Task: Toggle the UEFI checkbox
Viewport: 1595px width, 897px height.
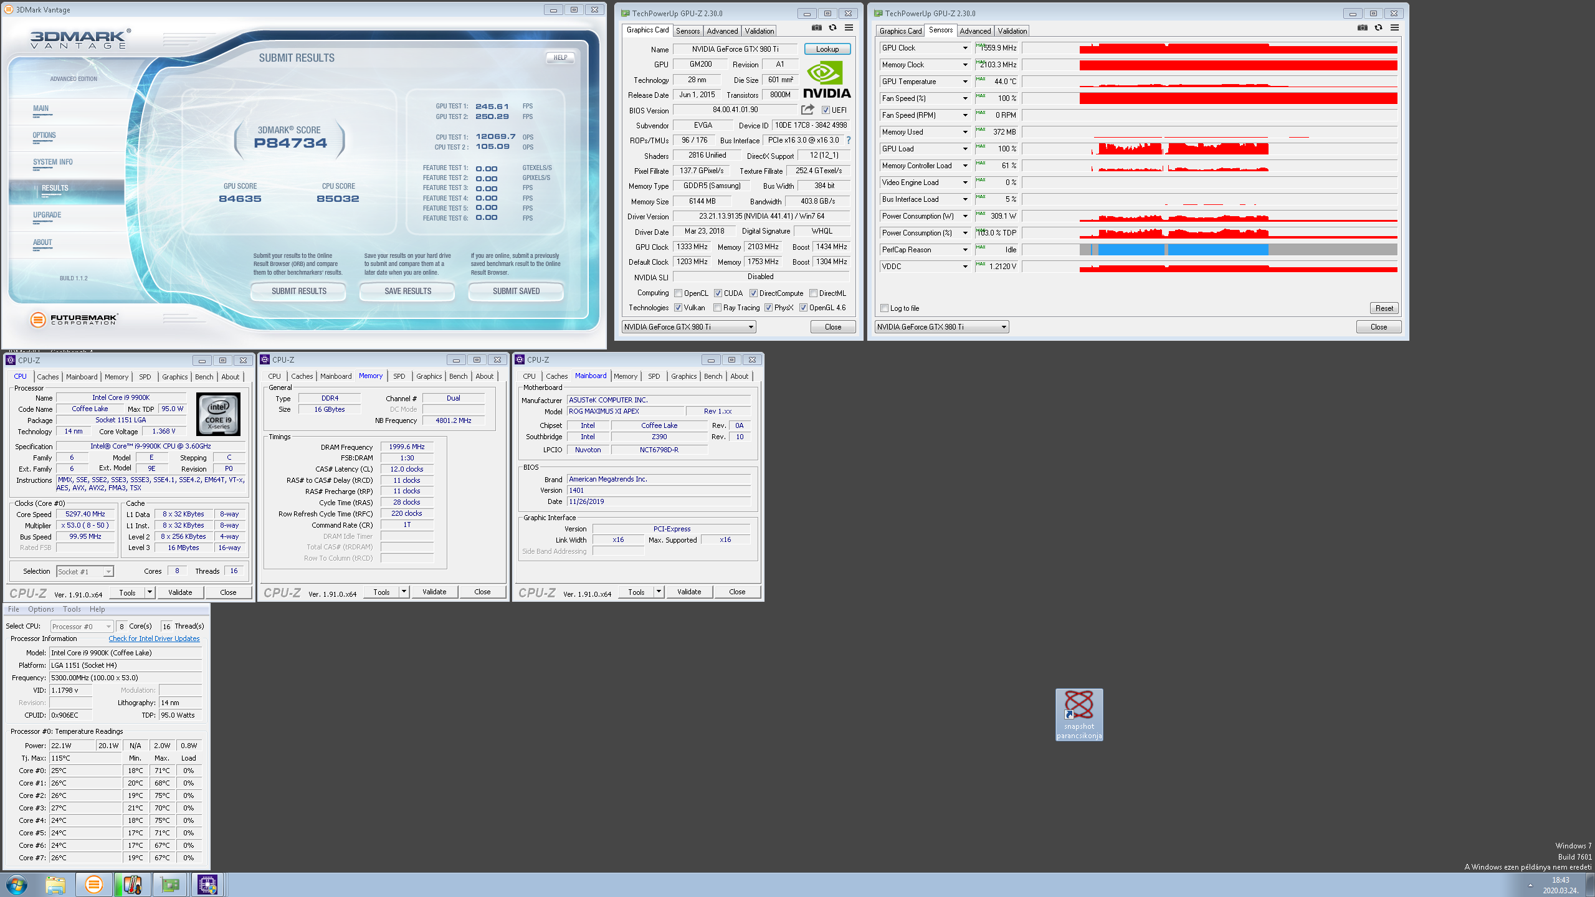Action: pyautogui.click(x=826, y=110)
